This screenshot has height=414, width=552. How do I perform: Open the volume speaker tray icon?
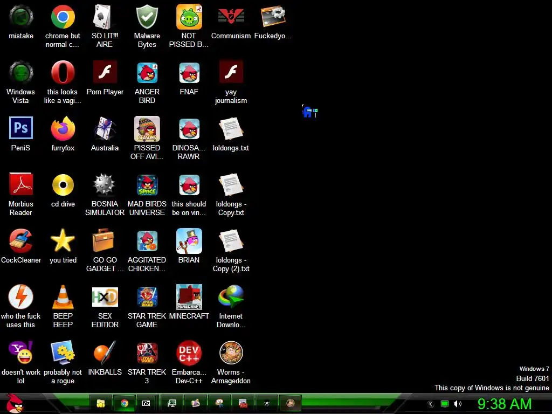(x=457, y=404)
